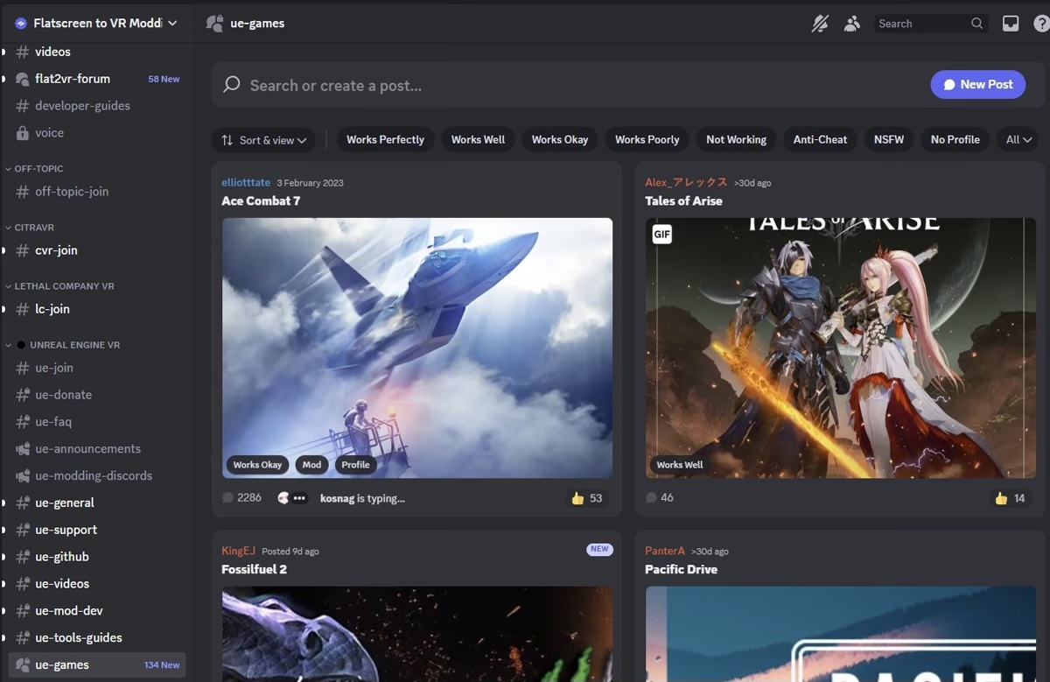Click the forum icon beside flat2vr-forum
Screen dimensions: 1050x682
[x=23, y=79]
